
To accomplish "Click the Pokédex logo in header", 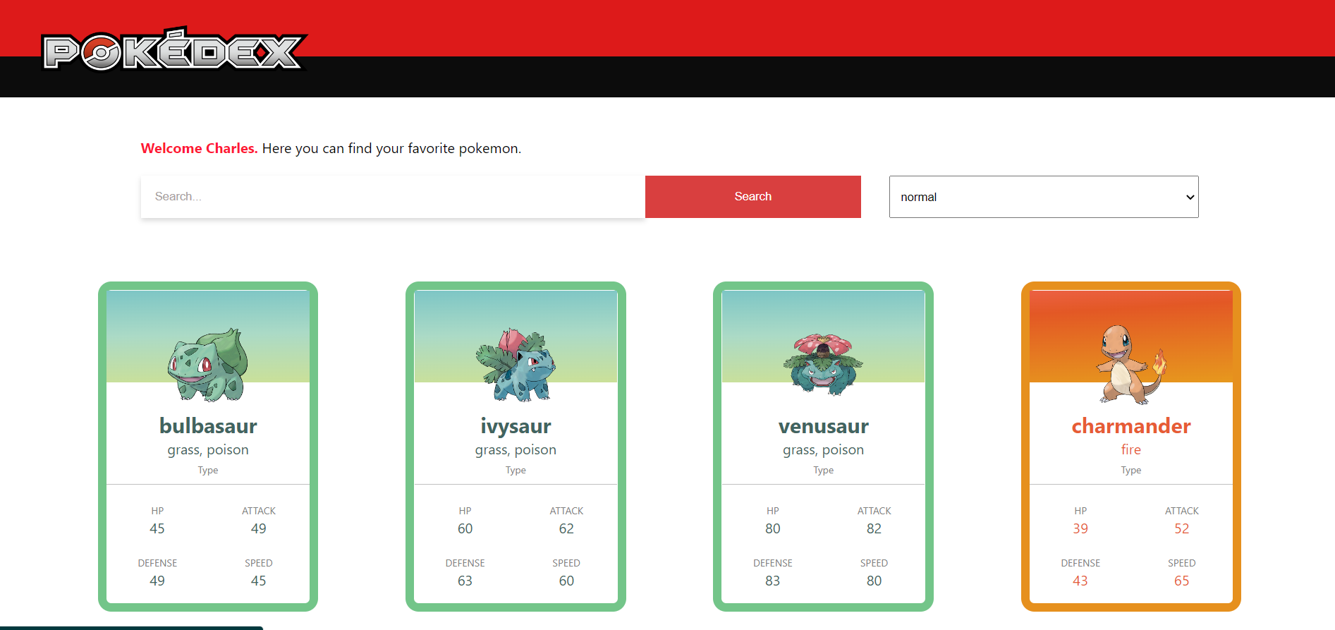I will point(173,49).
